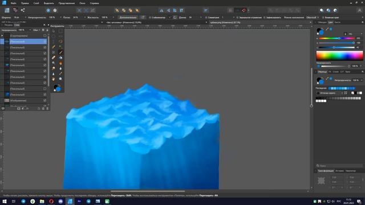Switch to the Навигатор tab

pos(351,171)
